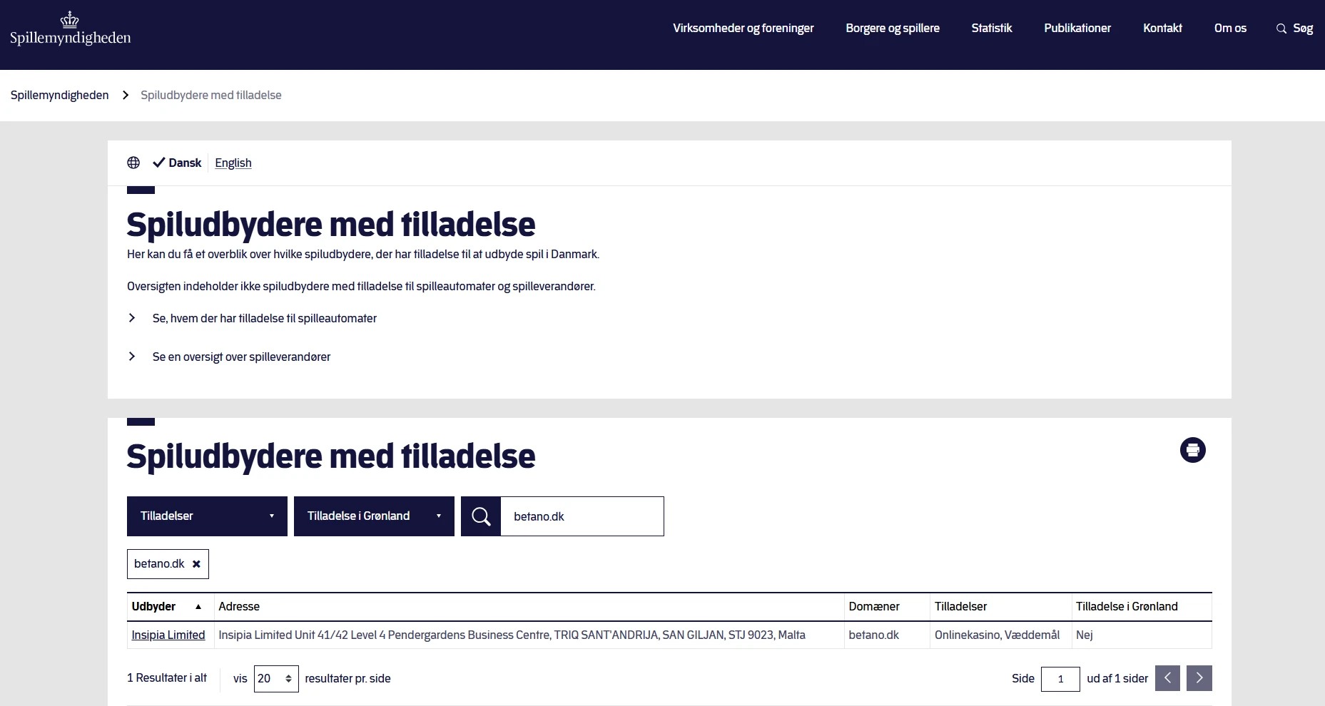Viewport: 1325px width, 706px height.
Task: Click the '1 Resultater i alt' text
Action: pos(167,678)
